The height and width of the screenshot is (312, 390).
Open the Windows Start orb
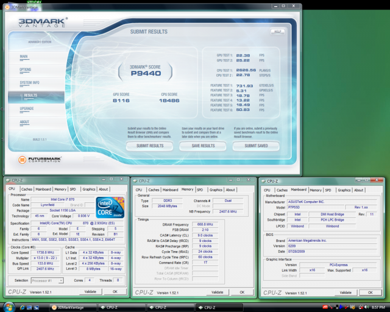click(9, 307)
